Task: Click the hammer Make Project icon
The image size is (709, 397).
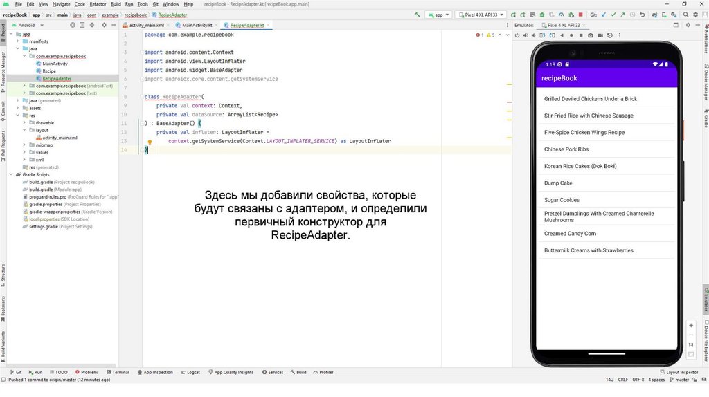Action: point(418,15)
